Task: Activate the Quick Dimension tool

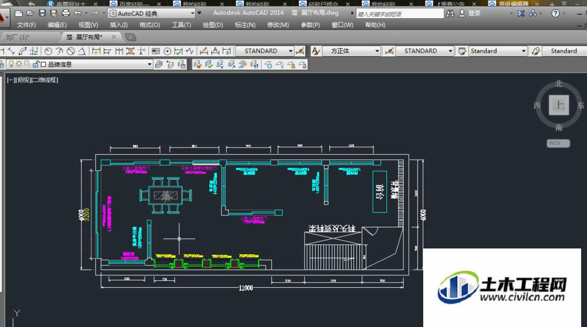Action: point(96,51)
